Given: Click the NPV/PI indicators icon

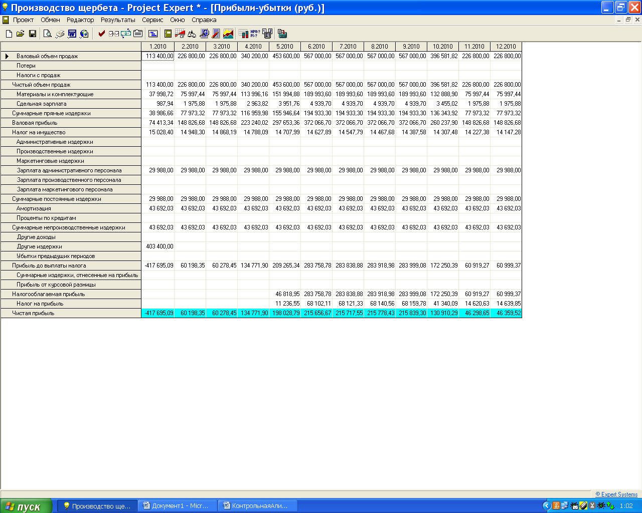Looking at the screenshot, I should click(255, 34).
